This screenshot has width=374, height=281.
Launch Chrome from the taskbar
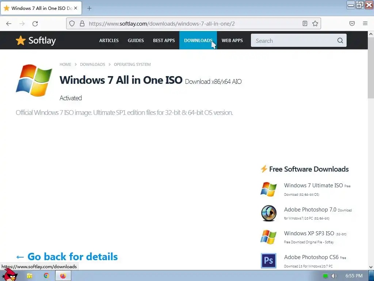coord(46,276)
